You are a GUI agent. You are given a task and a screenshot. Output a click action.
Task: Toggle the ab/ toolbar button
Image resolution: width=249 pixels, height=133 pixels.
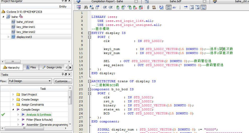[x=174, y=8]
